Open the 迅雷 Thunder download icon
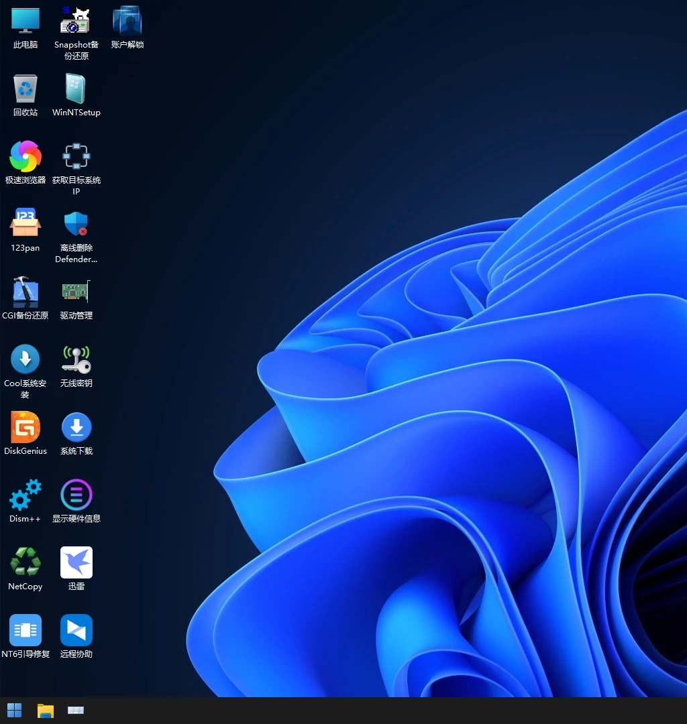Image resolution: width=687 pixels, height=724 pixels. 76,563
